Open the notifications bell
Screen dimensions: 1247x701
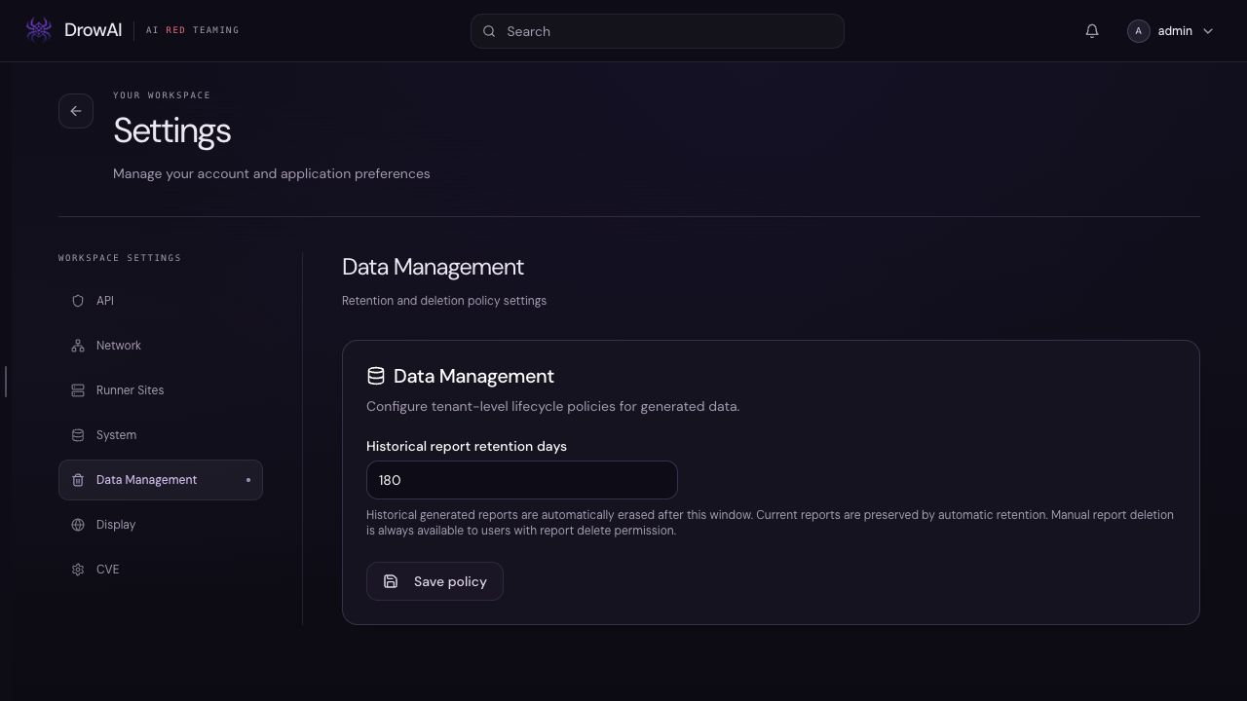pyautogui.click(x=1092, y=31)
